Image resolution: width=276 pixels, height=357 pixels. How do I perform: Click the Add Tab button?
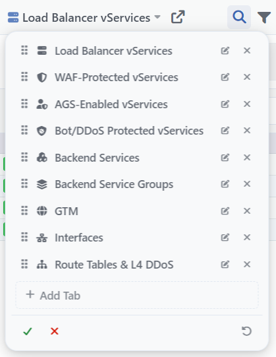tap(137, 295)
